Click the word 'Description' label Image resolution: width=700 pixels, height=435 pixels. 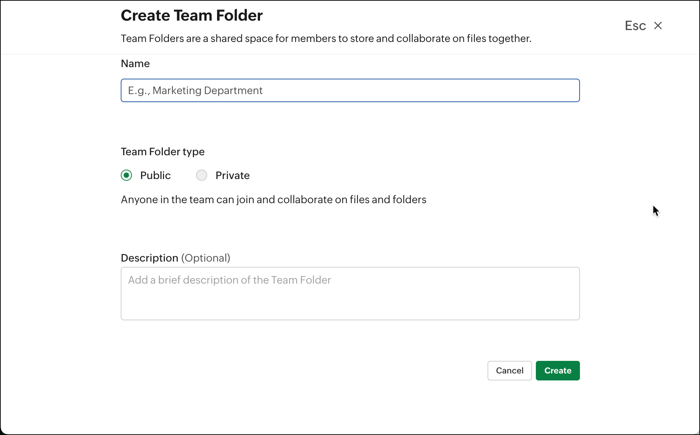(x=149, y=258)
